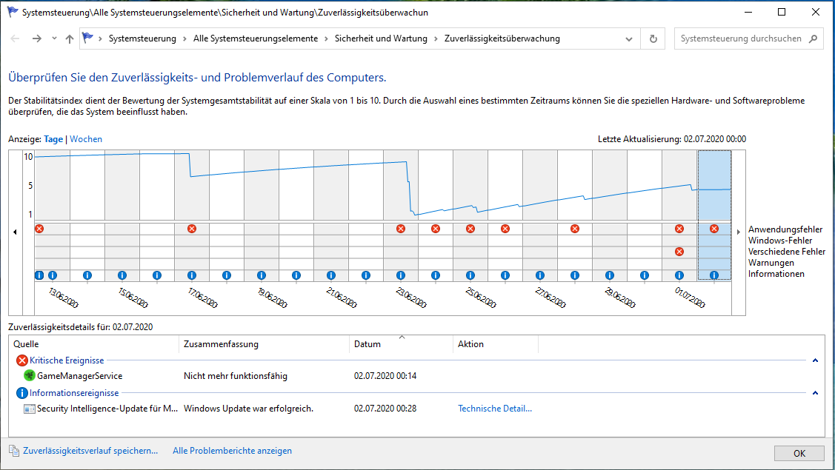The image size is (835, 470).
Task: Go forward with the navigation arrow
Action: pos(37,38)
